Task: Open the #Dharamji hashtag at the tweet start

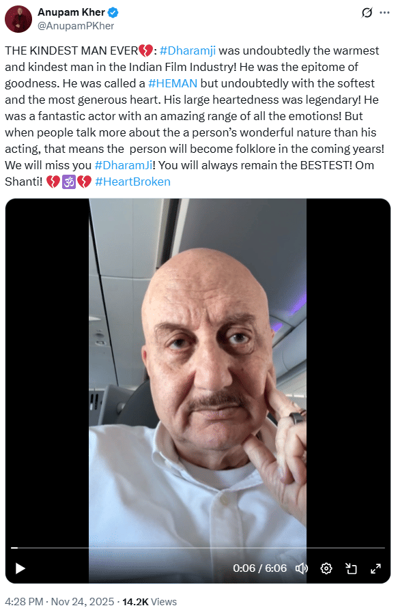Action: point(187,50)
